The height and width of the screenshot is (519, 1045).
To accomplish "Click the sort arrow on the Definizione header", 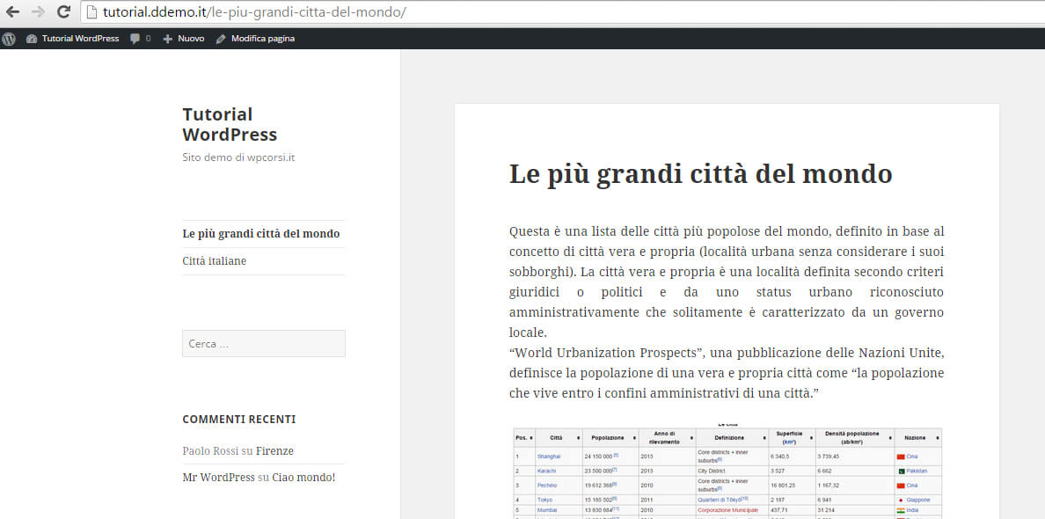I will point(765,437).
